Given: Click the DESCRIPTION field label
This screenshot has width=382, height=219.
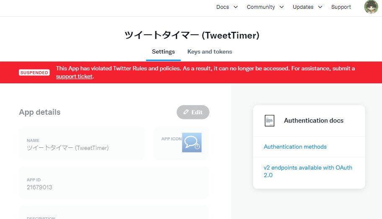Looking at the screenshot, I should point(41,218).
